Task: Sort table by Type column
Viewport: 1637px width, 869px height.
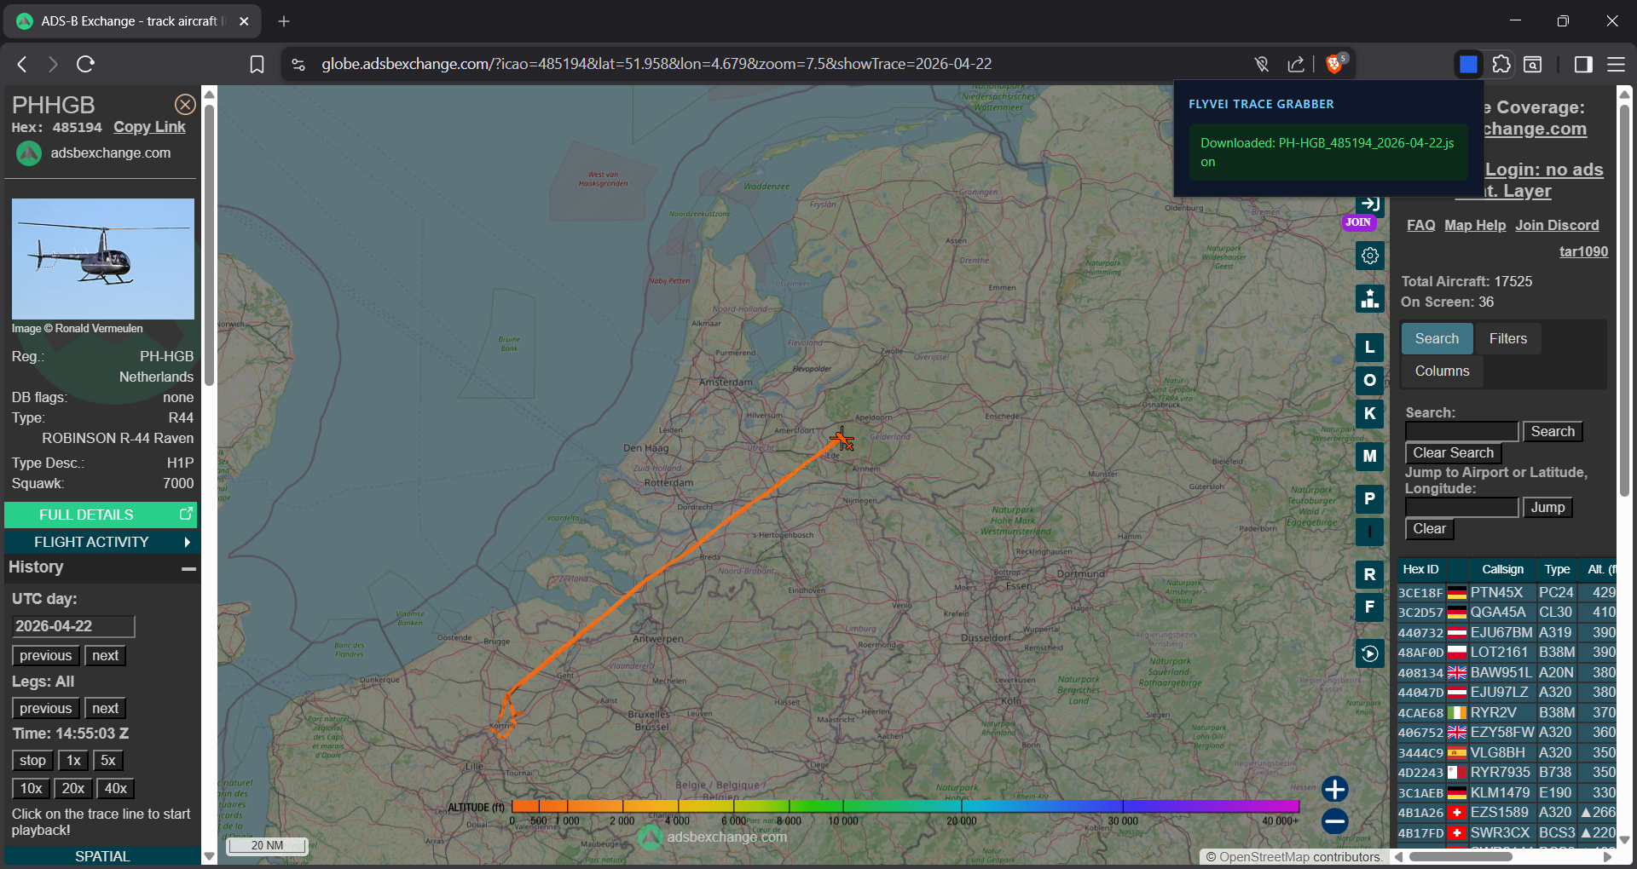Action: 1557,569
